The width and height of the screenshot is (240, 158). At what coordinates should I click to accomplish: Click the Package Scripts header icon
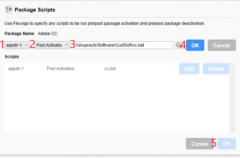point(8,10)
